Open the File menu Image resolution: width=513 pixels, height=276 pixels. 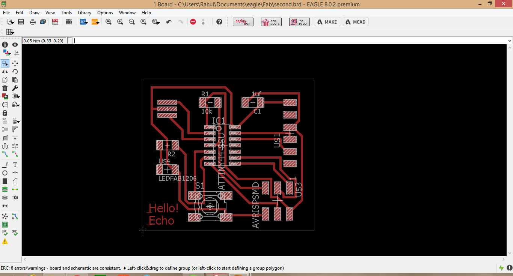tap(6, 12)
